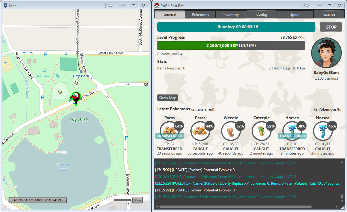
Task: Select the Weedle pokemon icon
Action: (x=231, y=131)
